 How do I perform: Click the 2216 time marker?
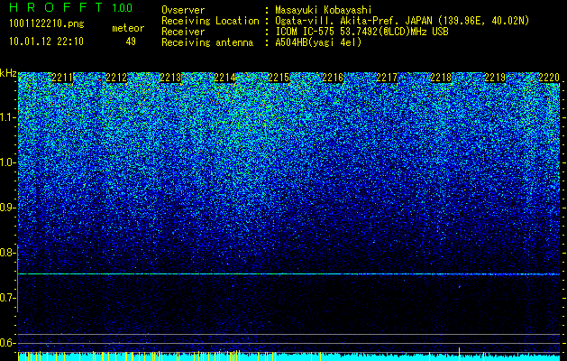(x=333, y=78)
